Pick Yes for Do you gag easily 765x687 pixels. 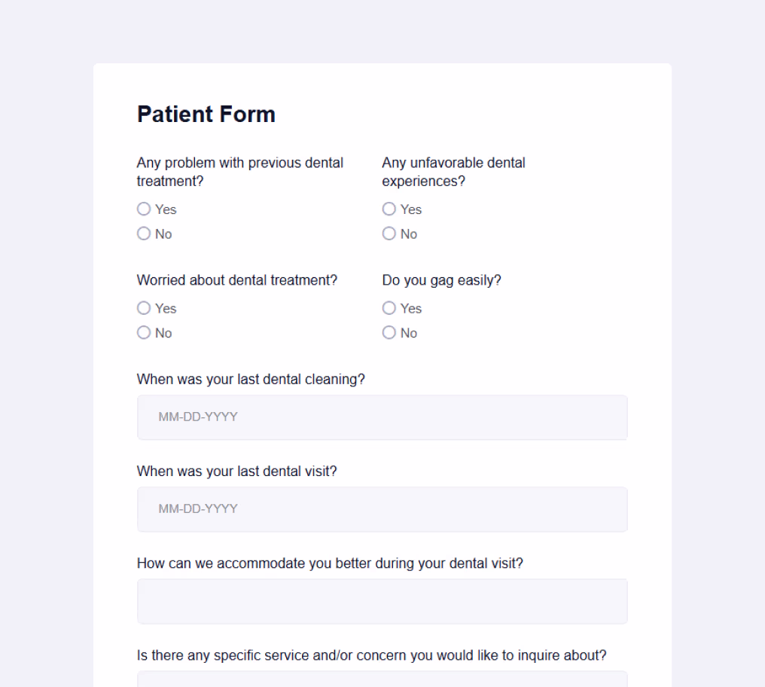[x=389, y=308]
